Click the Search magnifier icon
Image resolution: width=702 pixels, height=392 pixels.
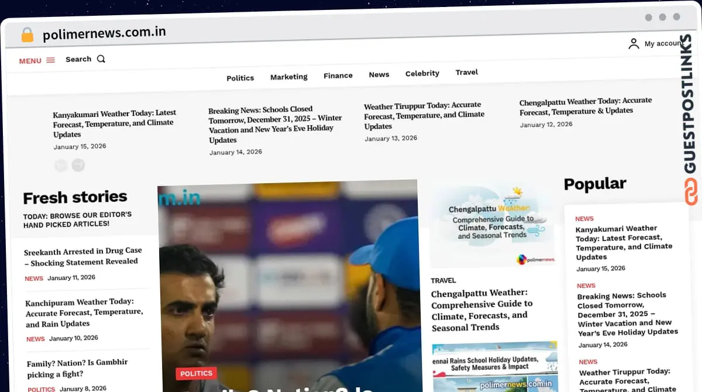coord(101,59)
